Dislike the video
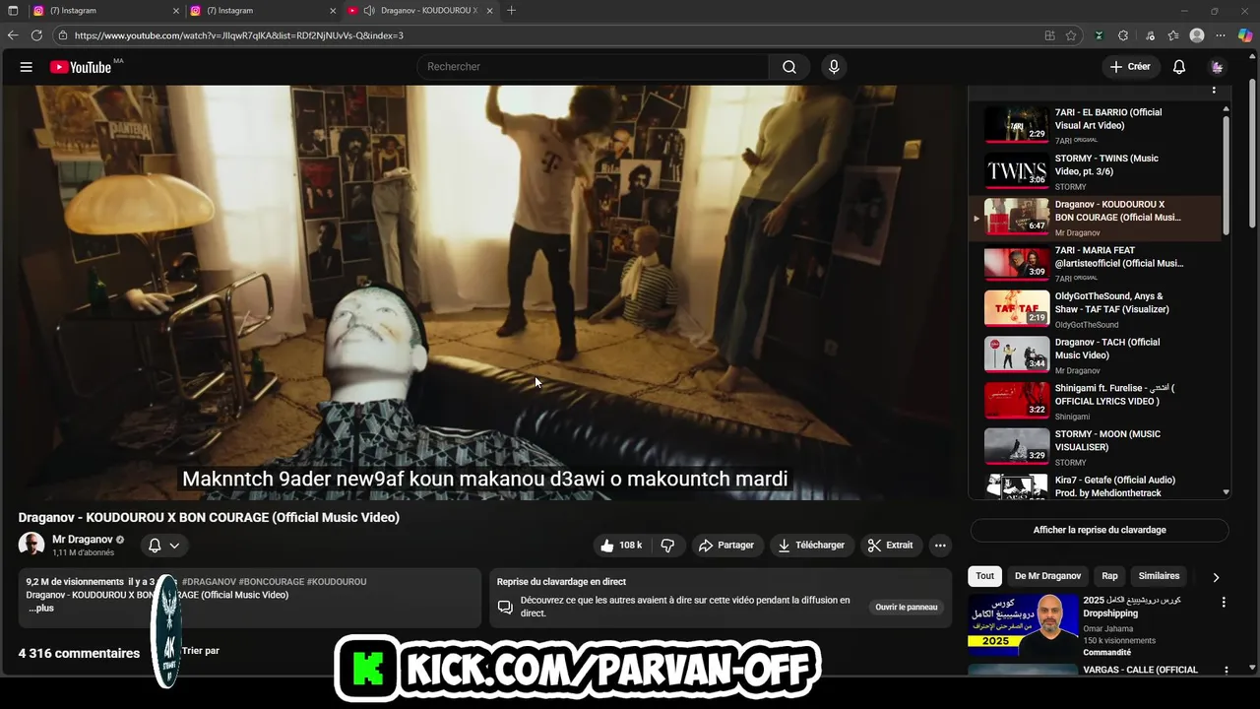The height and width of the screenshot is (709, 1260). tap(667, 546)
